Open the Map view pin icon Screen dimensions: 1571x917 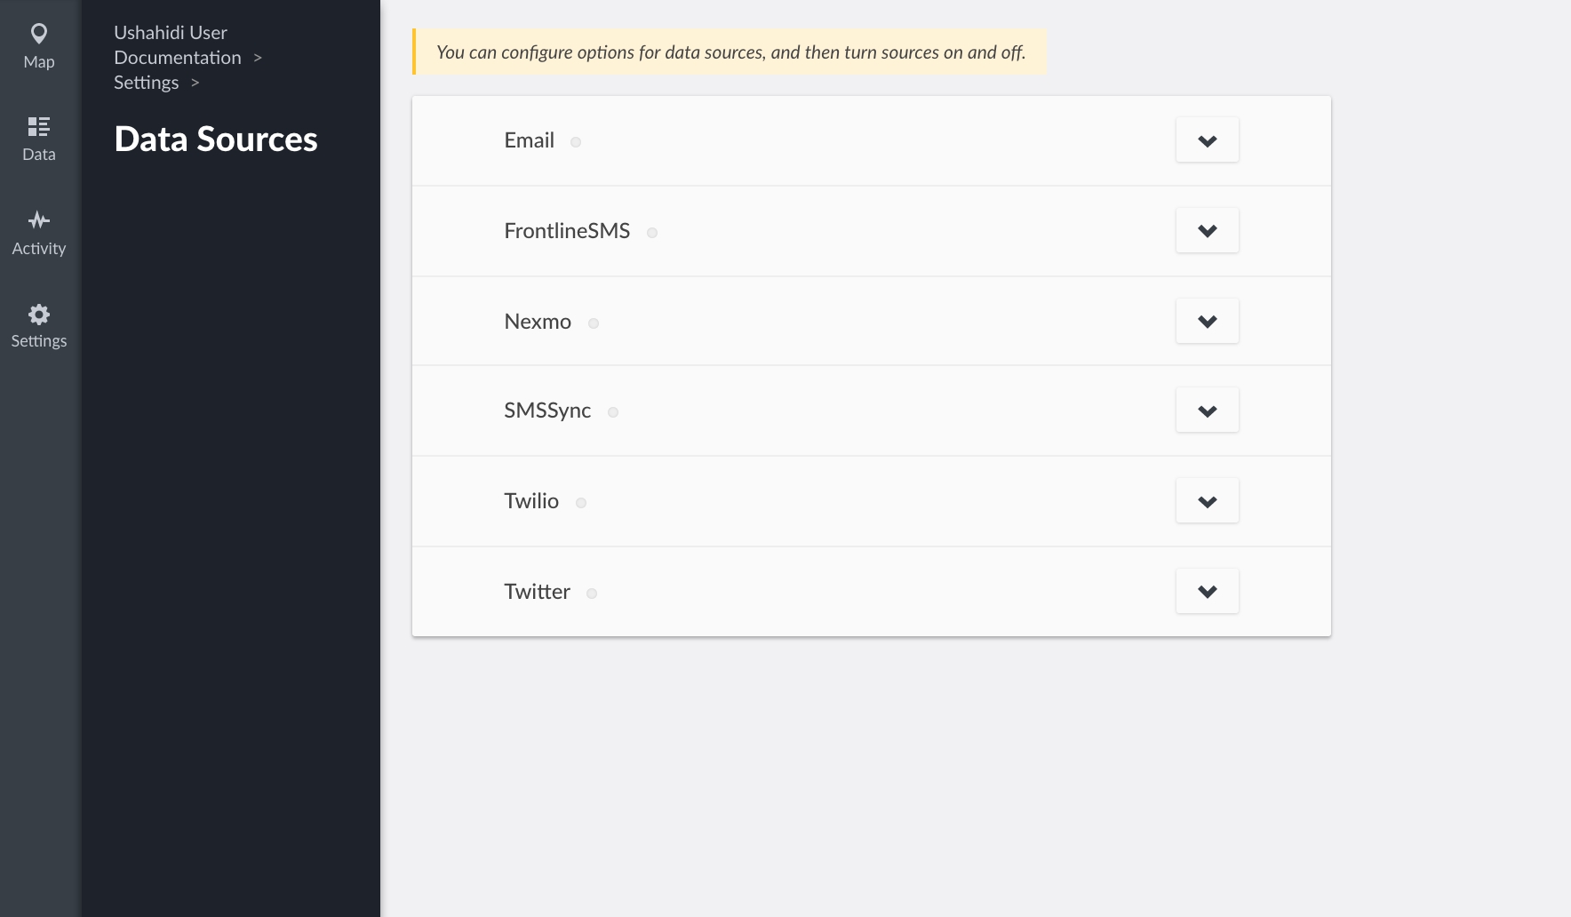point(39,34)
